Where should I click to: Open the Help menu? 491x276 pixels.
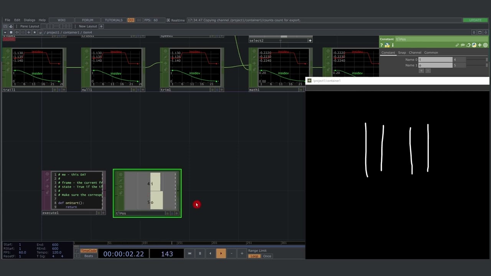tap(42, 20)
